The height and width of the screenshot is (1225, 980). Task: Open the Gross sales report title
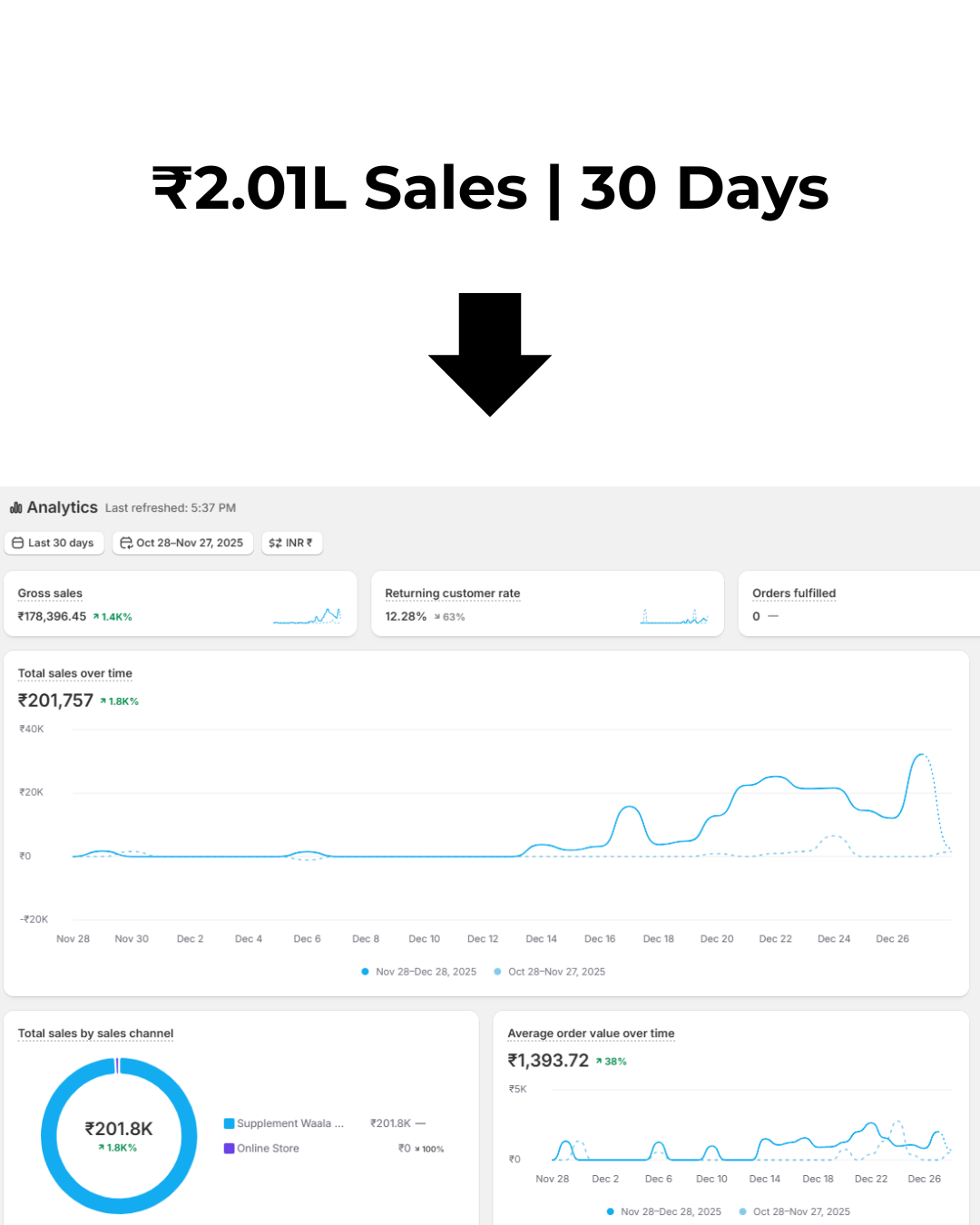coord(50,593)
